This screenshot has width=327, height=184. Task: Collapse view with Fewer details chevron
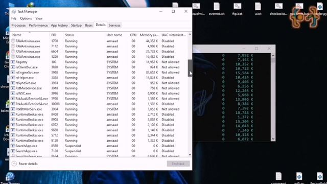(14, 164)
